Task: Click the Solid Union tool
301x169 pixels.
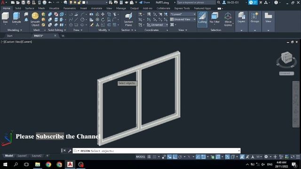Action: coord(50,14)
